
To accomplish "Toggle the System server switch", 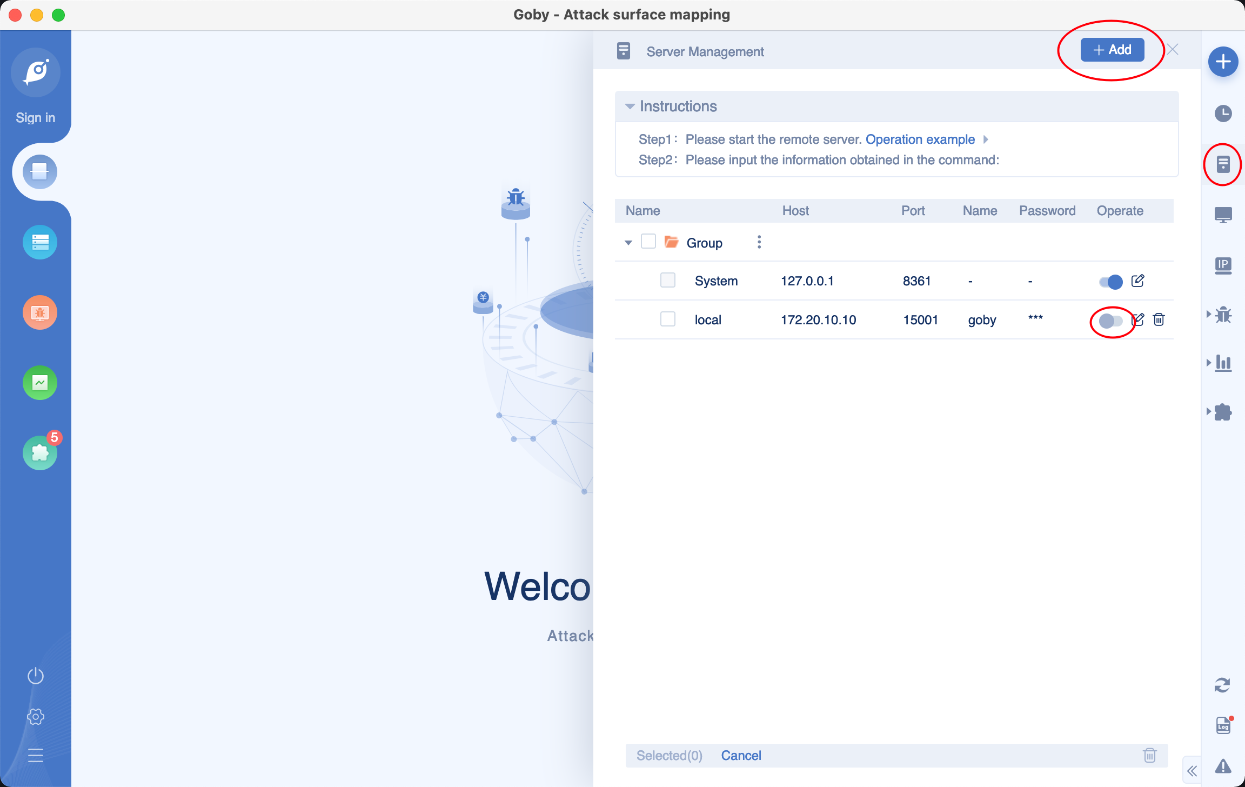I will coord(1111,282).
